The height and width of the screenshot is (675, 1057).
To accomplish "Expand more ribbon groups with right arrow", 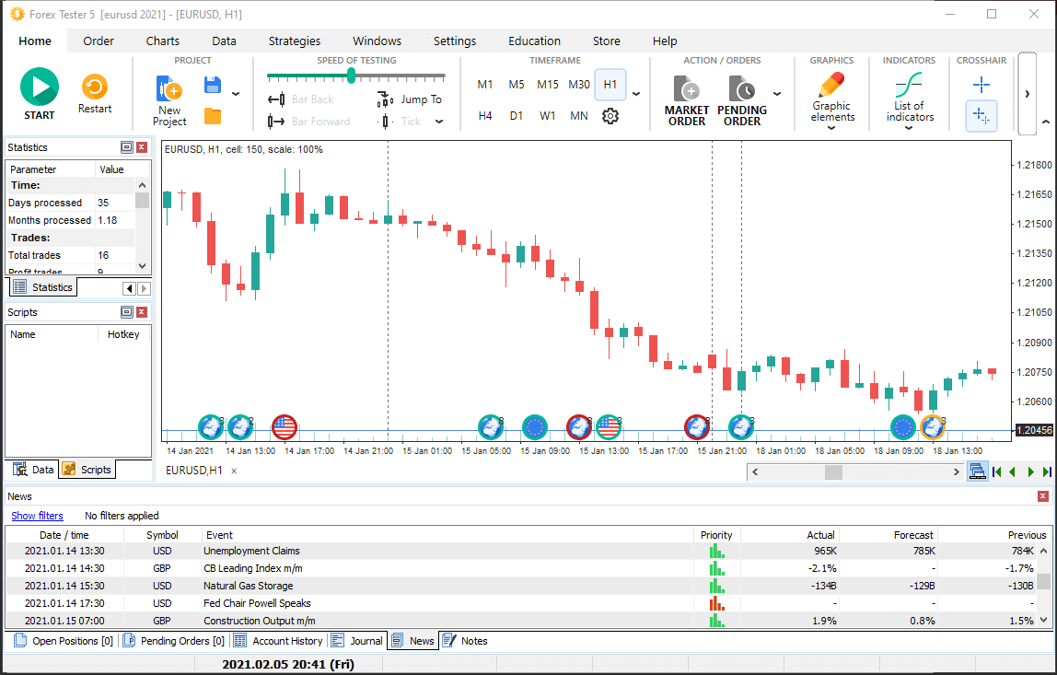I will [1028, 94].
